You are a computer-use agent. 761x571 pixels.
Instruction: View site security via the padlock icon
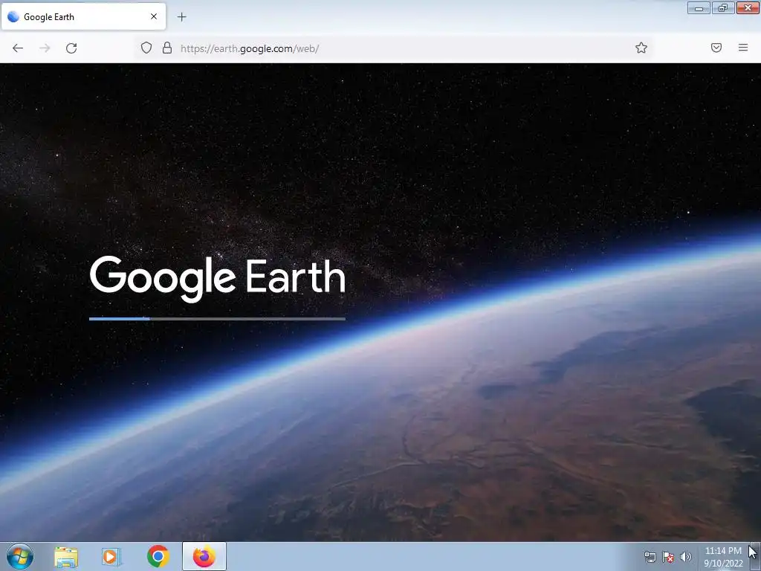[167, 48]
